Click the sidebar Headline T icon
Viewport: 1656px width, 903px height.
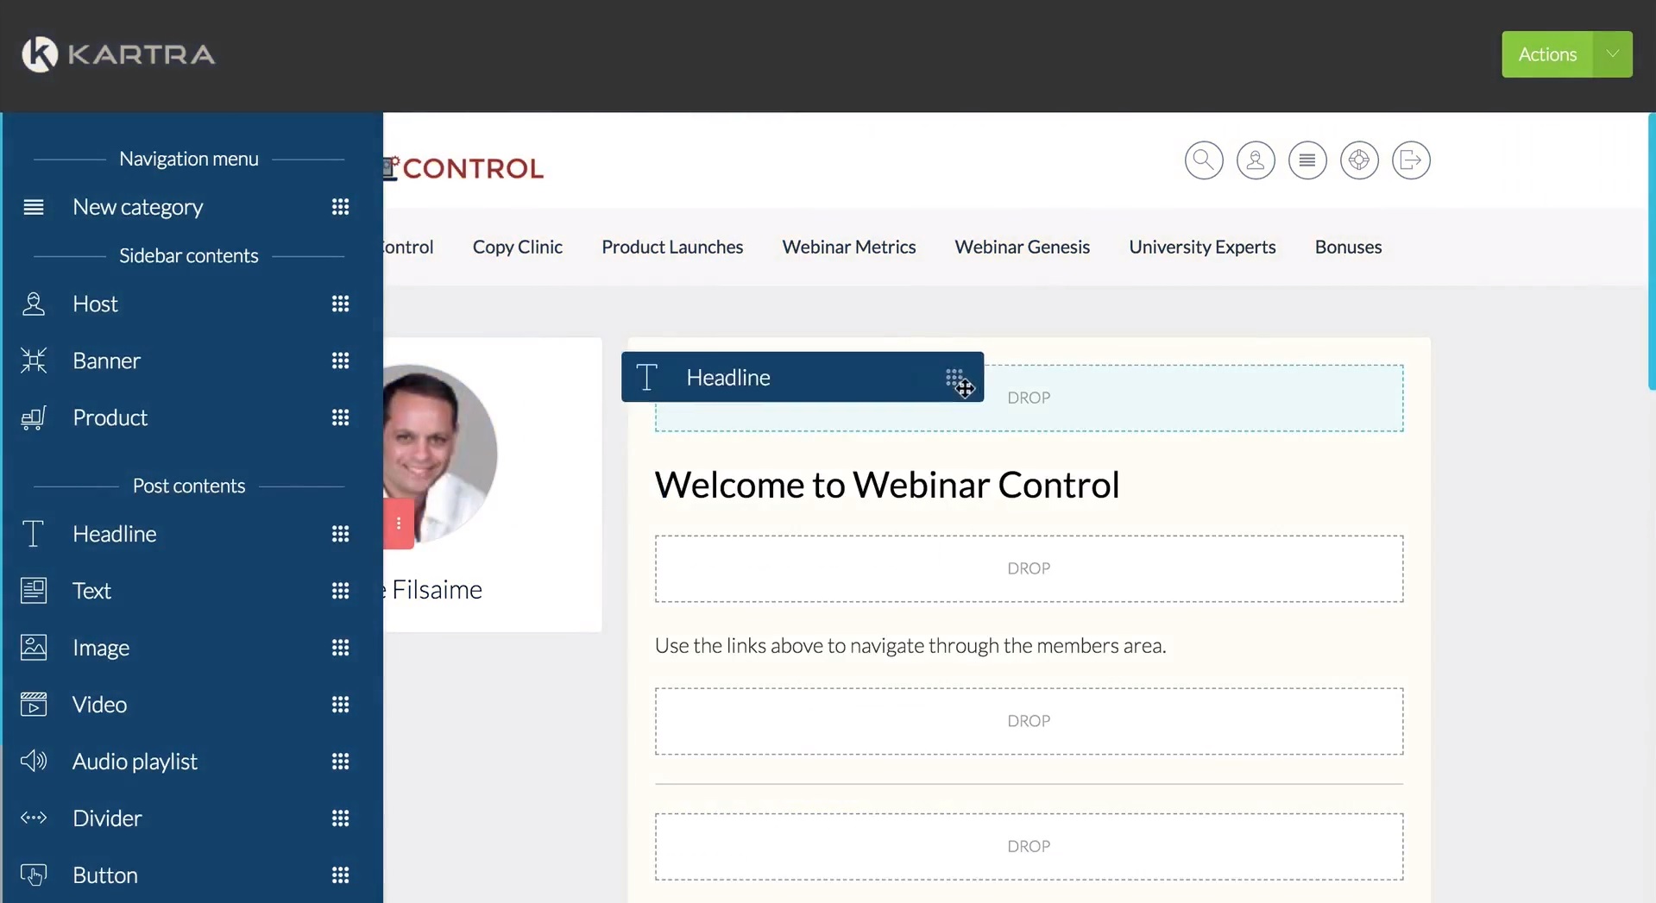(x=34, y=534)
